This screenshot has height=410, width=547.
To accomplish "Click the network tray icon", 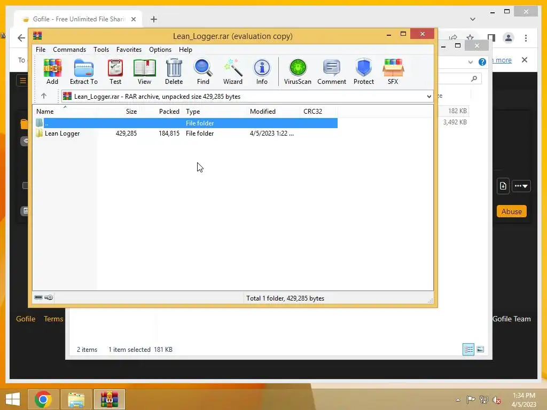I will [x=483, y=400].
